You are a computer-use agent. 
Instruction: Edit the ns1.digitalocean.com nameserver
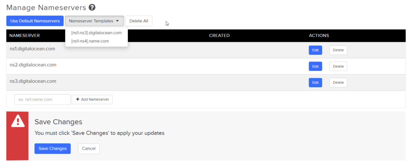point(315,50)
